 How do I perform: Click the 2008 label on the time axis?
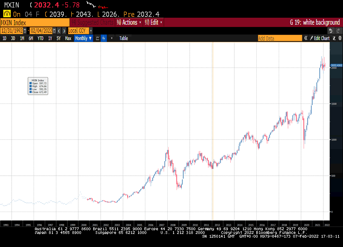tap(173, 225)
